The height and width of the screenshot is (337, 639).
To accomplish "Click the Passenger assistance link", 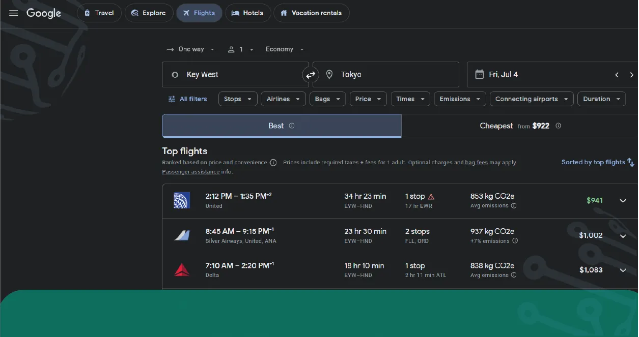I will (x=190, y=171).
